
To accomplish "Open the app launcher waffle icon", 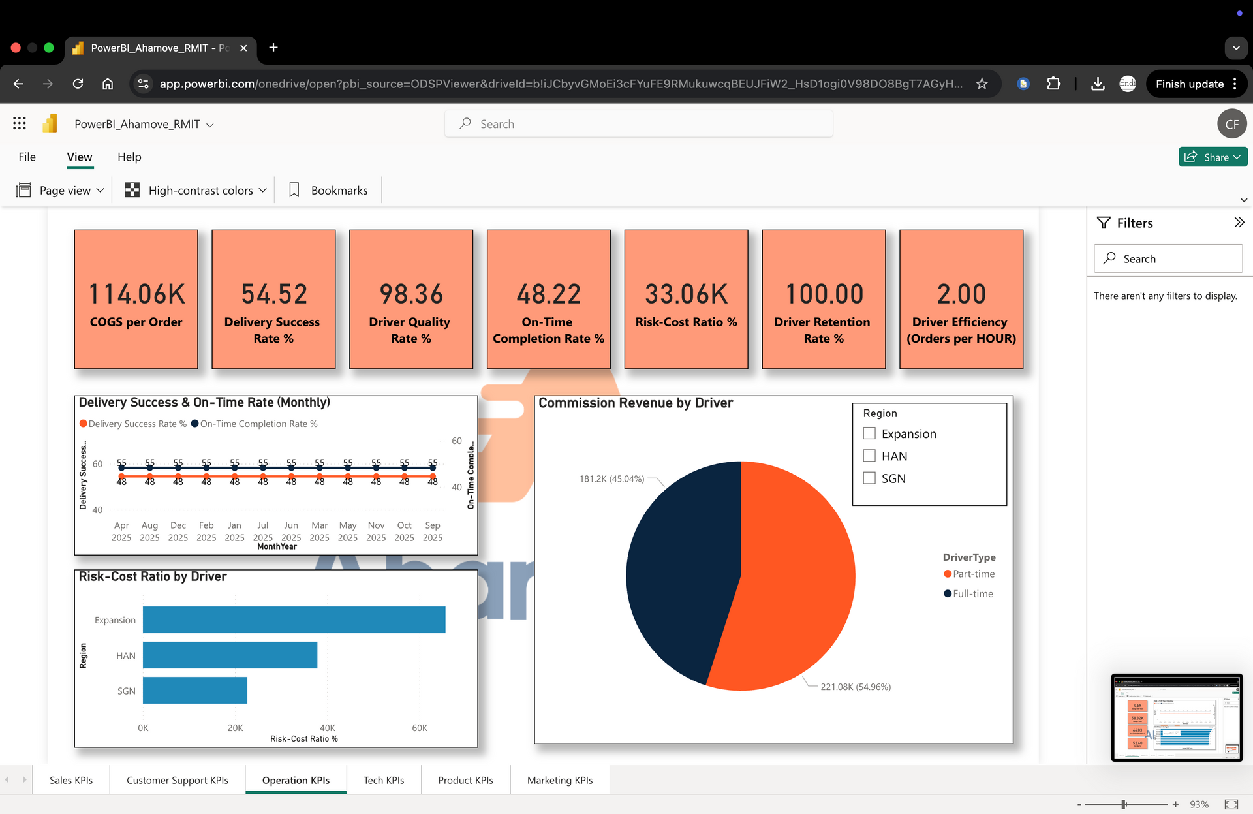I will [20, 123].
